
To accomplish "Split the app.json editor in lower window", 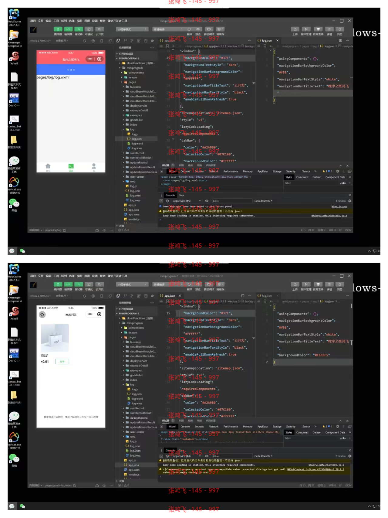I will (243, 296).
